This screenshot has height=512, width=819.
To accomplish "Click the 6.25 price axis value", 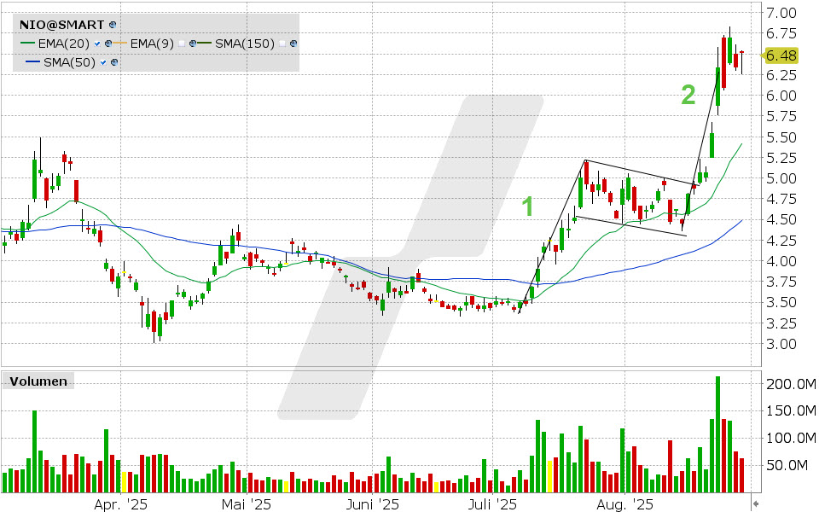I will click(781, 75).
